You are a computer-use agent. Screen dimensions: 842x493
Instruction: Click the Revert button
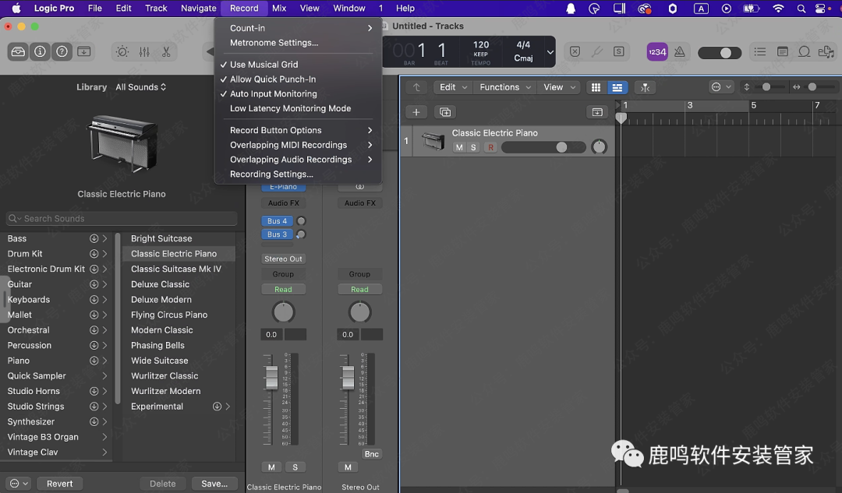pyautogui.click(x=59, y=484)
